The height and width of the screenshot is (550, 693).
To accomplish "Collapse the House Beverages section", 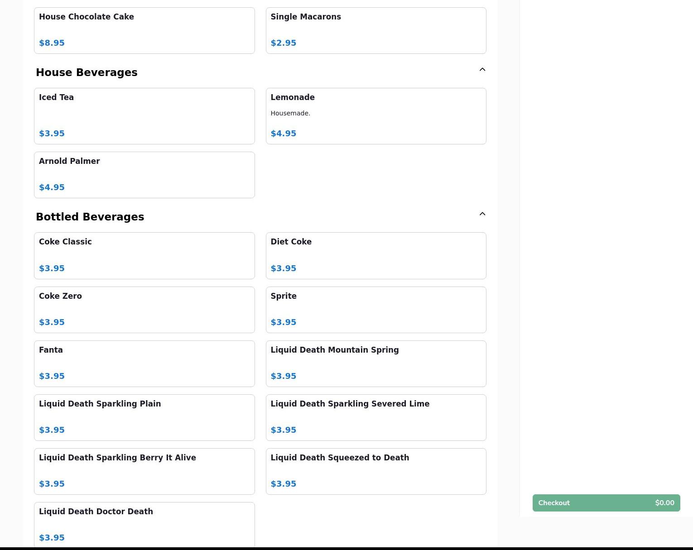I will click(482, 70).
